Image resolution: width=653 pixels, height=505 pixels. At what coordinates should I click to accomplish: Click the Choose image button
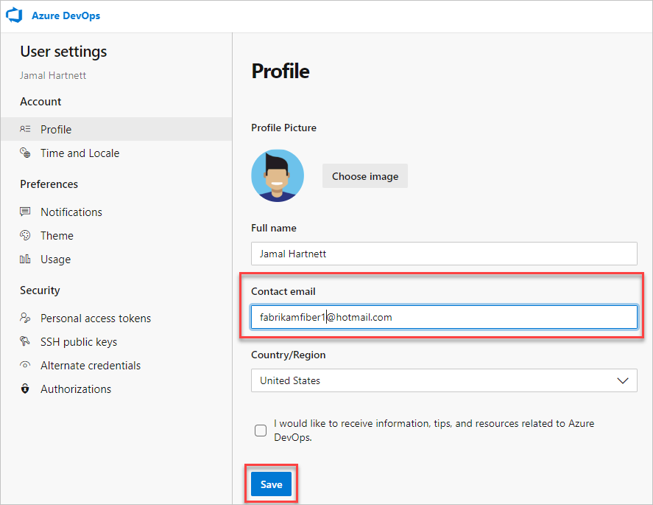pos(364,176)
